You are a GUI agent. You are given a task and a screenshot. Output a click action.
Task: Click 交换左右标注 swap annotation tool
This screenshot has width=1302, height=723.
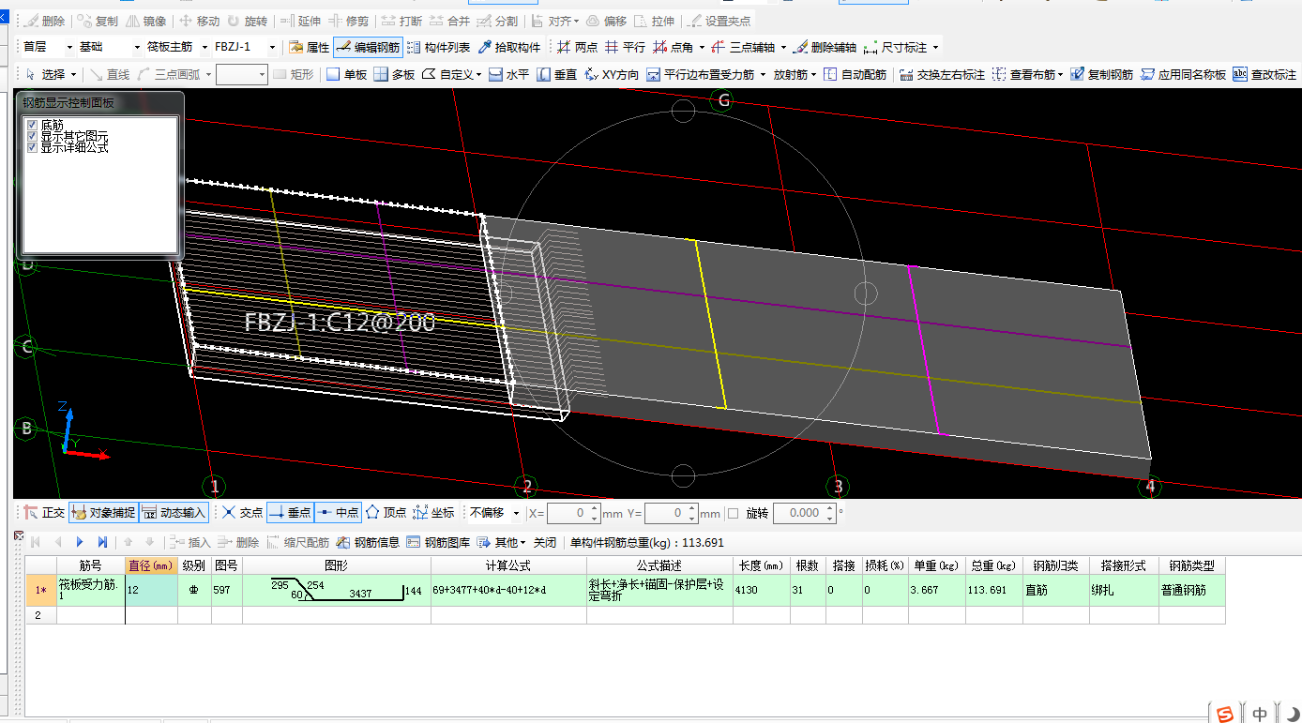tap(942, 74)
